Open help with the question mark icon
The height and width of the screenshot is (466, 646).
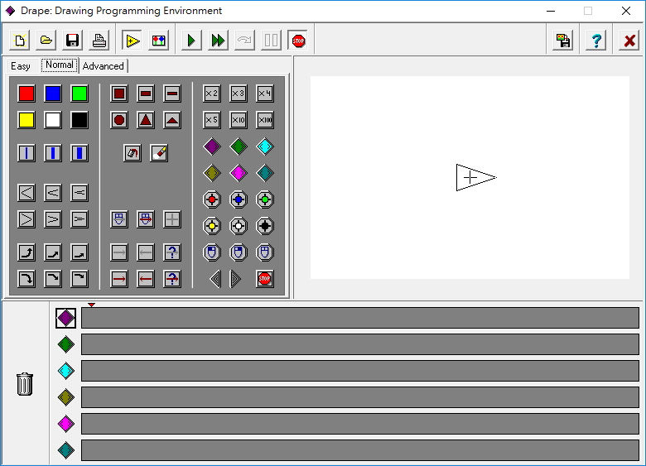pyautogui.click(x=595, y=41)
